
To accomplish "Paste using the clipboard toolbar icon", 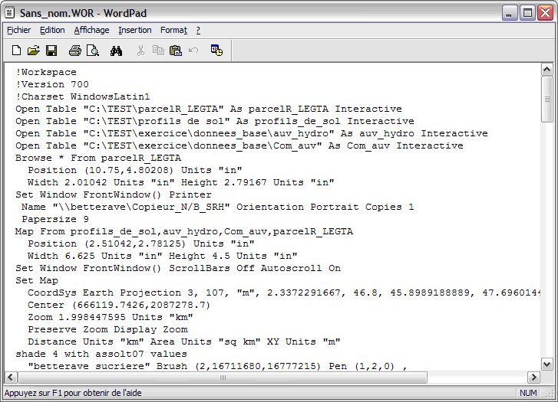I will click(x=176, y=51).
